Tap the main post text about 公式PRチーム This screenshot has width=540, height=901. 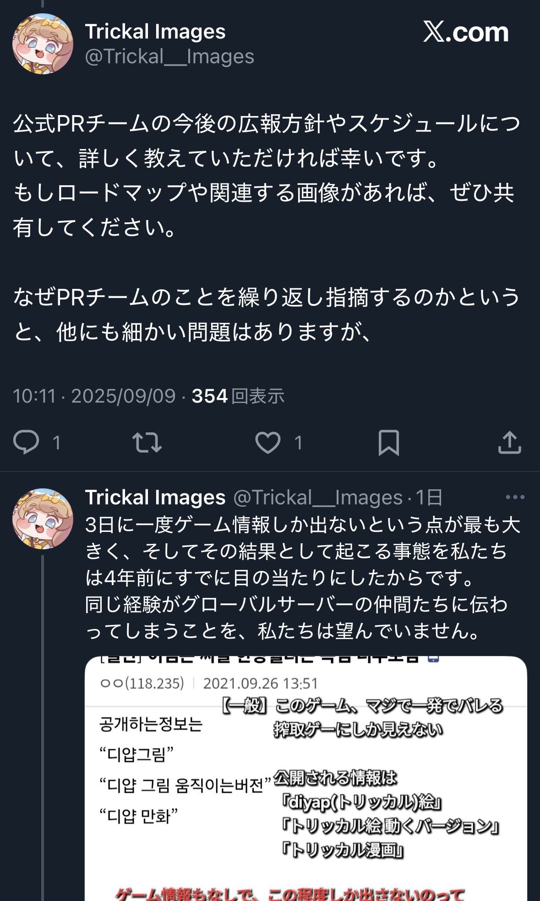[x=266, y=176]
